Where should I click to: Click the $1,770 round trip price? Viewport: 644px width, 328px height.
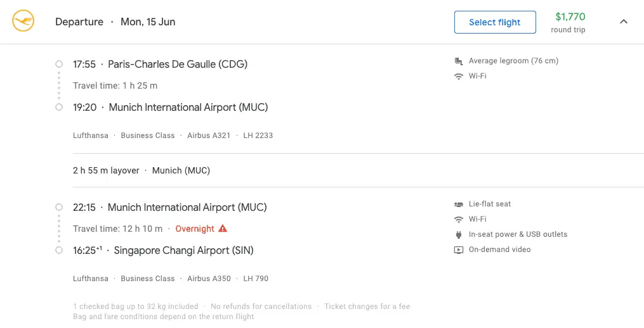tap(570, 17)
